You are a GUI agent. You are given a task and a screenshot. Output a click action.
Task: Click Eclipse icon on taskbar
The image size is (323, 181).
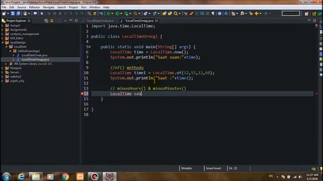[x=110, y=176]
